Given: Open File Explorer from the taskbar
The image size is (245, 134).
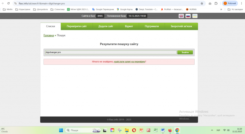Looking at the screenshot, I should [127, 130].
